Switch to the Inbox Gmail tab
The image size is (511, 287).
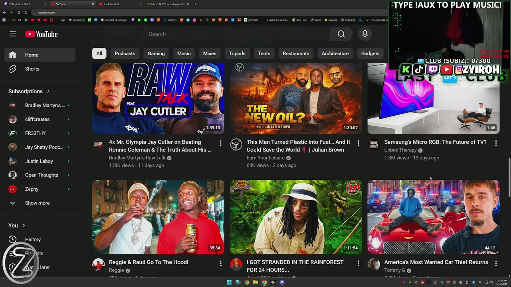pyautogui.click(x=167, y=4)
